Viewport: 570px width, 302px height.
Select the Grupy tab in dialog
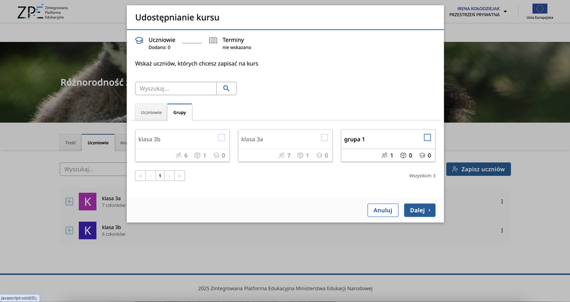tap(179, 112)
